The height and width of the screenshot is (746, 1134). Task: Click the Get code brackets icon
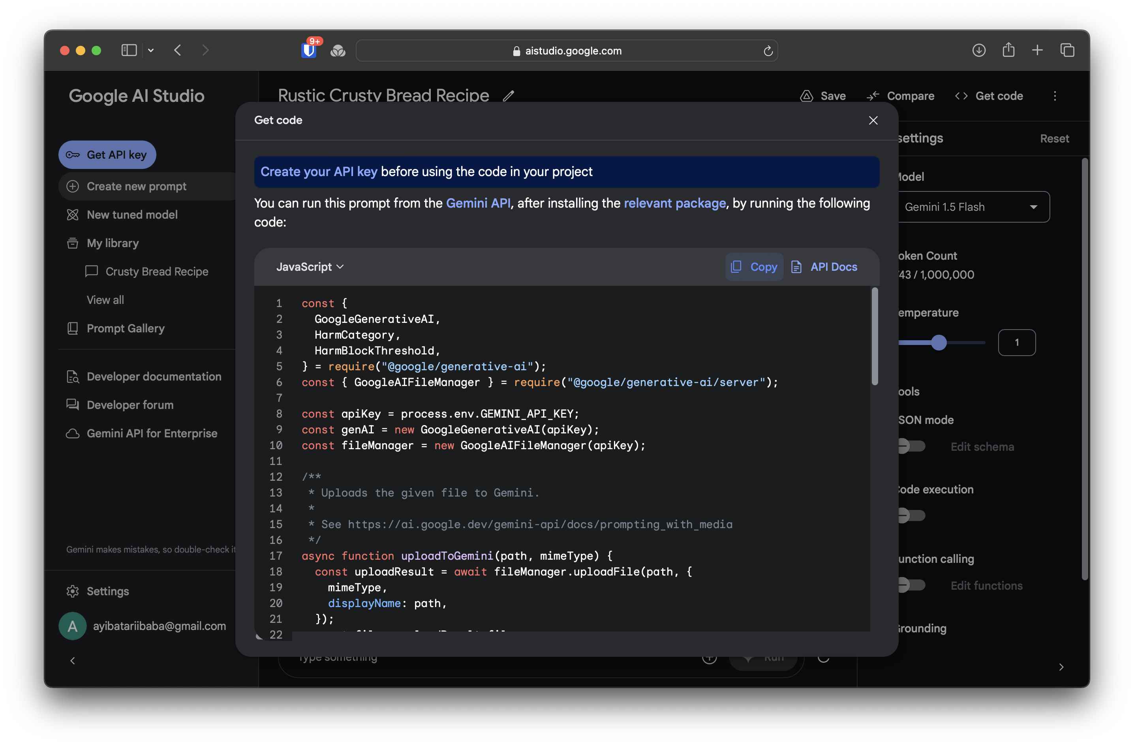pyautogui.click(x=961, y=96)
